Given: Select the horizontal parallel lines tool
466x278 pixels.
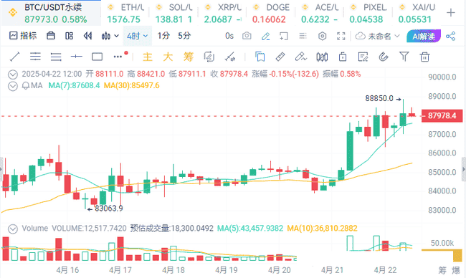Looking at the screenshot, I should coord(56,57).
